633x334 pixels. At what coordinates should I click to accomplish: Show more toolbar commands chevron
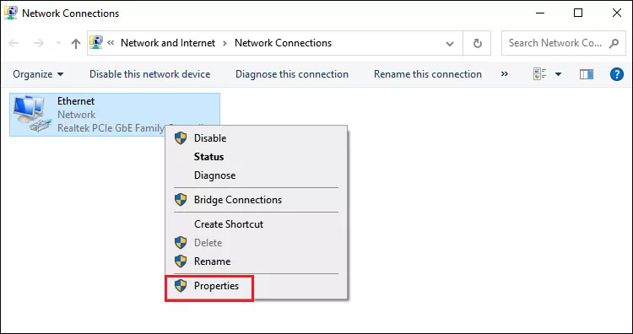pos(504,74)
